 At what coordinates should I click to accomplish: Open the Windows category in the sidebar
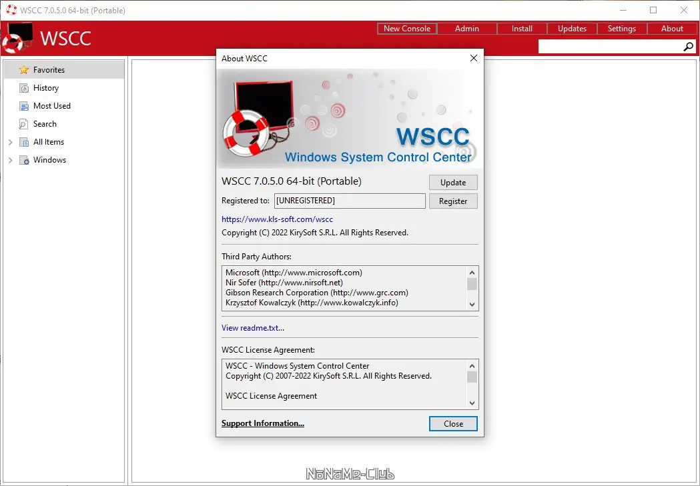48,159
